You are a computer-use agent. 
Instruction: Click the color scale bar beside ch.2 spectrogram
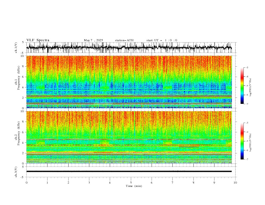pyautogui.click(x=242, y=141)
